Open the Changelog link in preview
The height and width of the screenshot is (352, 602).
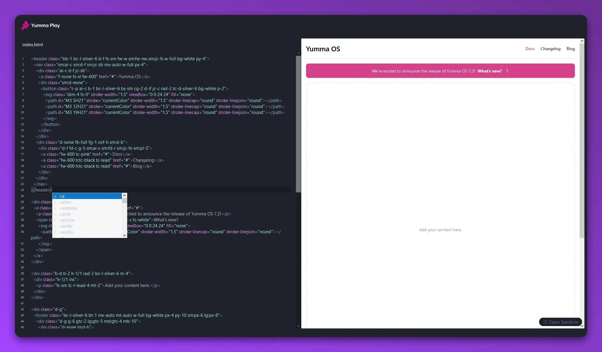tap(550, 49)
